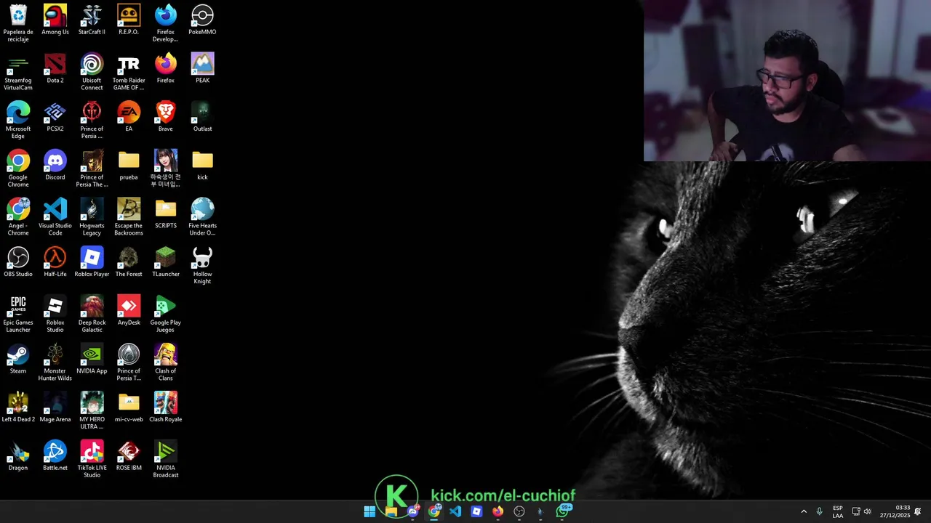The image size is (931, 523).
Task: Select the SCRIPTS folder
Action: [x=166, y=214]
